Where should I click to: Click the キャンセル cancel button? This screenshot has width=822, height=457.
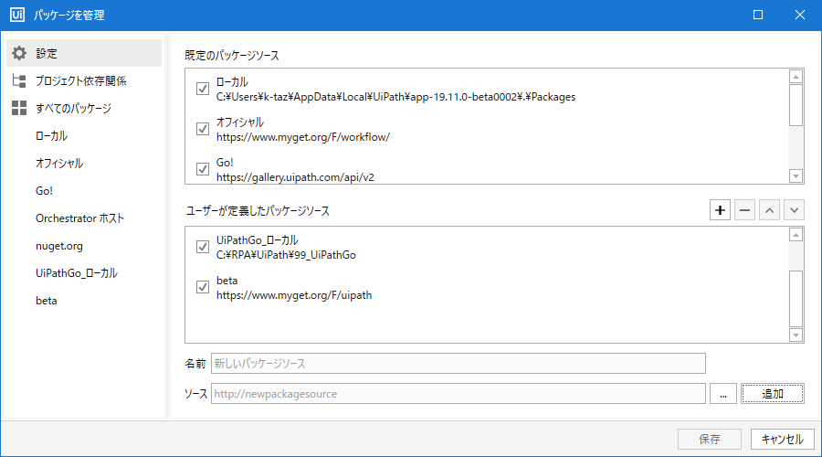(782, 439)
